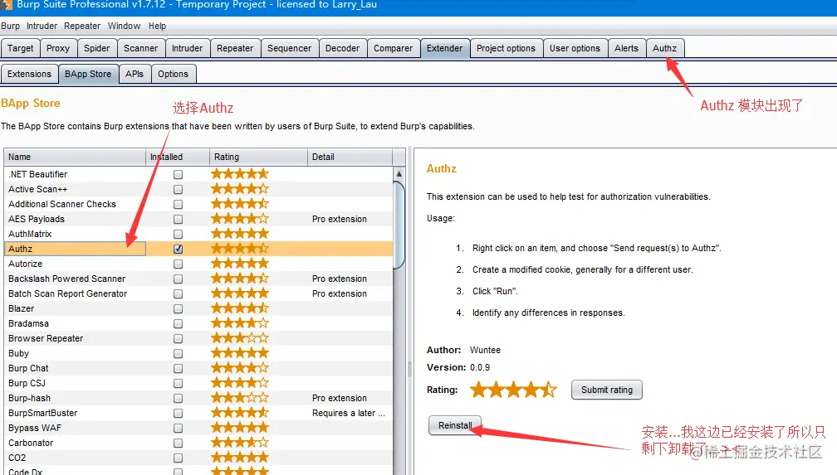Select the Active Scan++ extension row
This screenshot has height=475, width=837.
pyautogui.click(x=198, y=189)
